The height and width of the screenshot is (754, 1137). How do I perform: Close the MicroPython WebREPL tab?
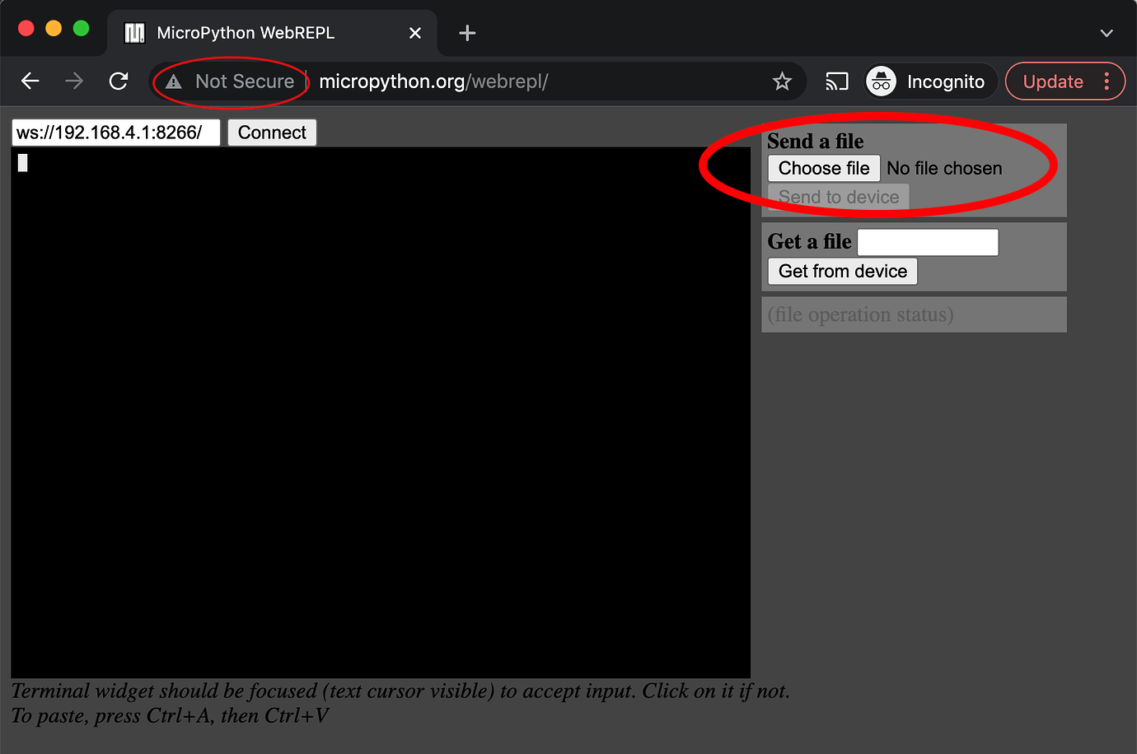click(415, 33)
